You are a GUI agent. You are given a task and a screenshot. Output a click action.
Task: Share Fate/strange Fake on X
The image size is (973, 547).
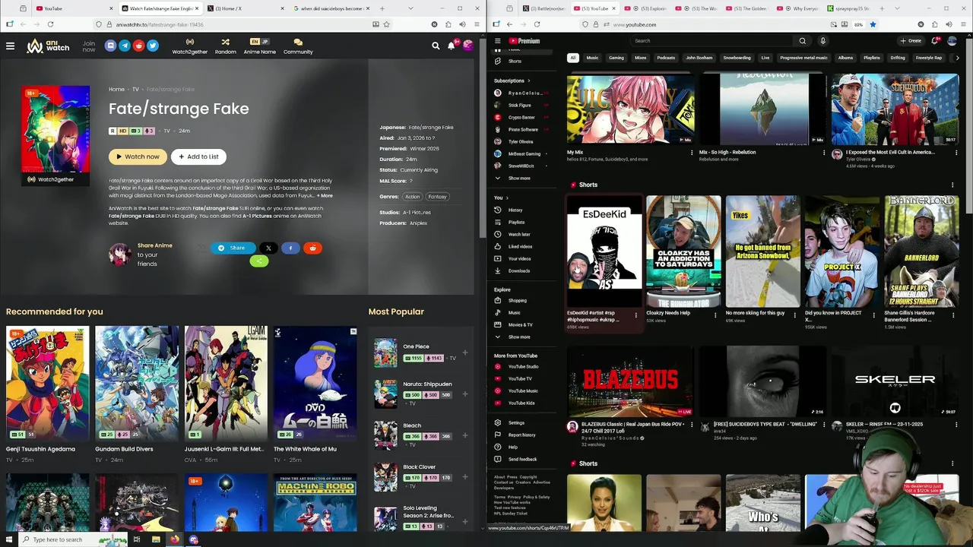click(268, 248)
